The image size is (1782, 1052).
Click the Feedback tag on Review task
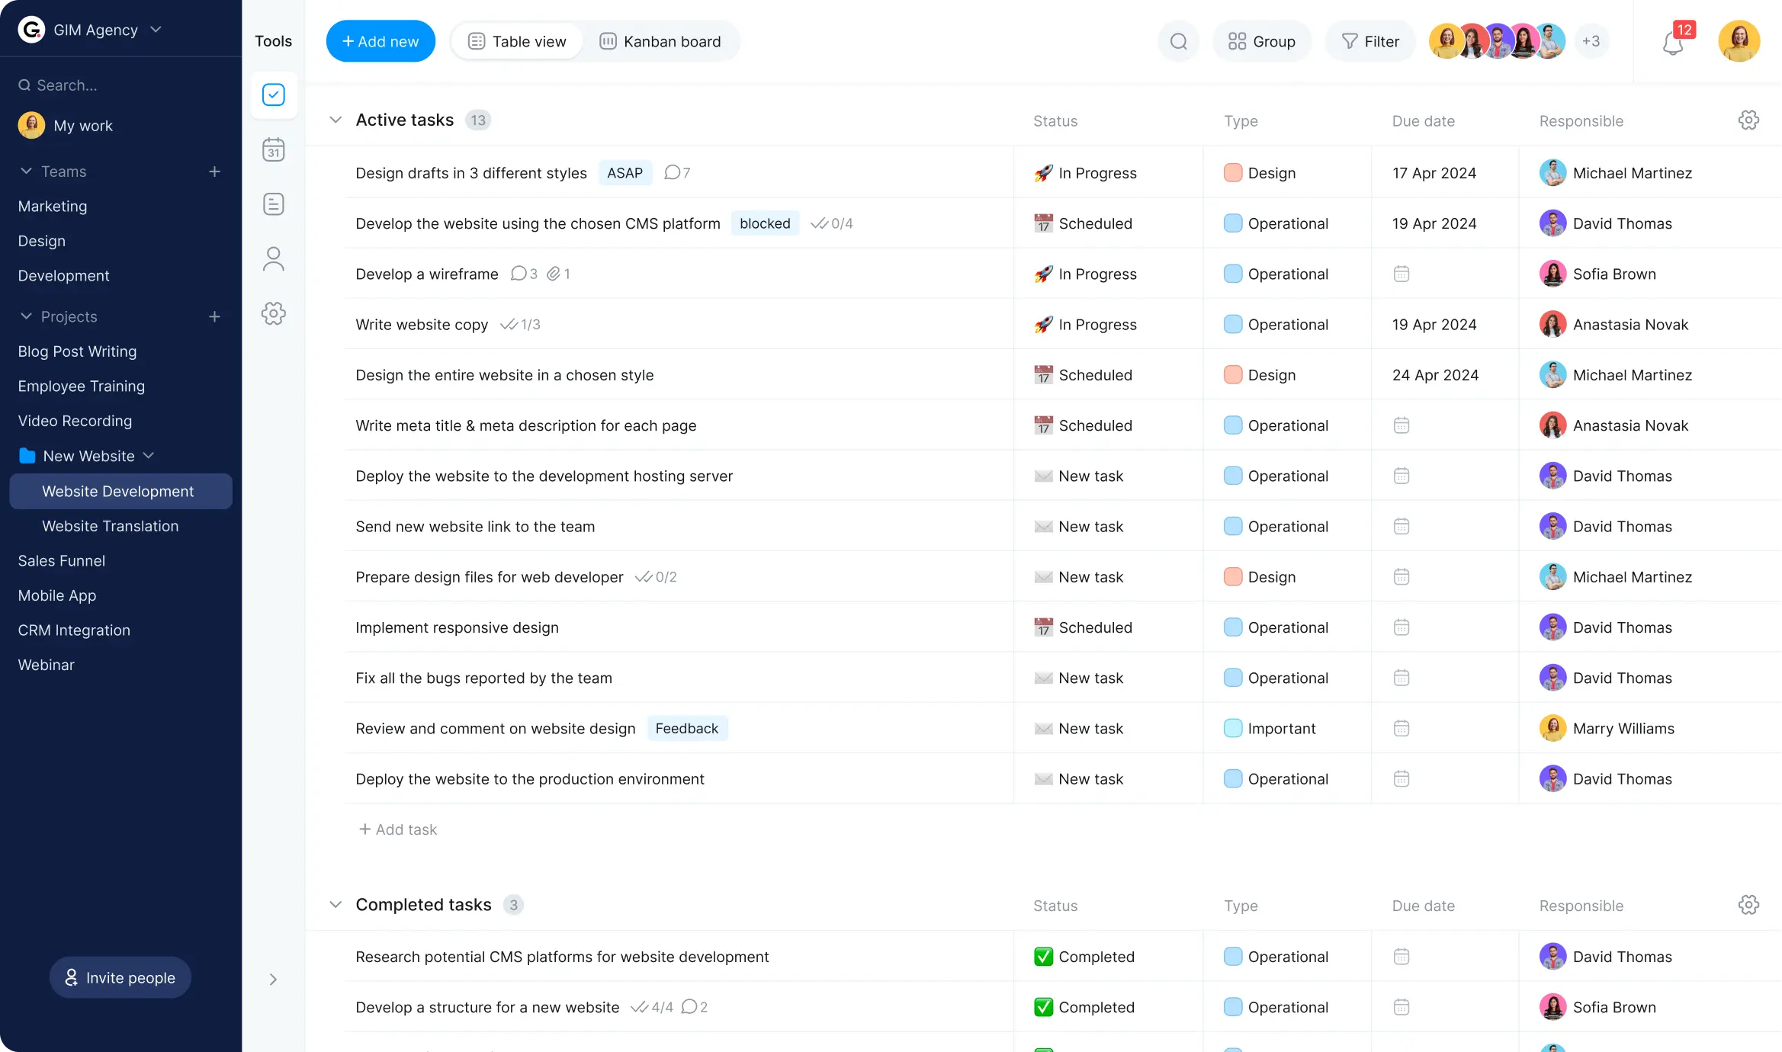[x=686, y=728]
